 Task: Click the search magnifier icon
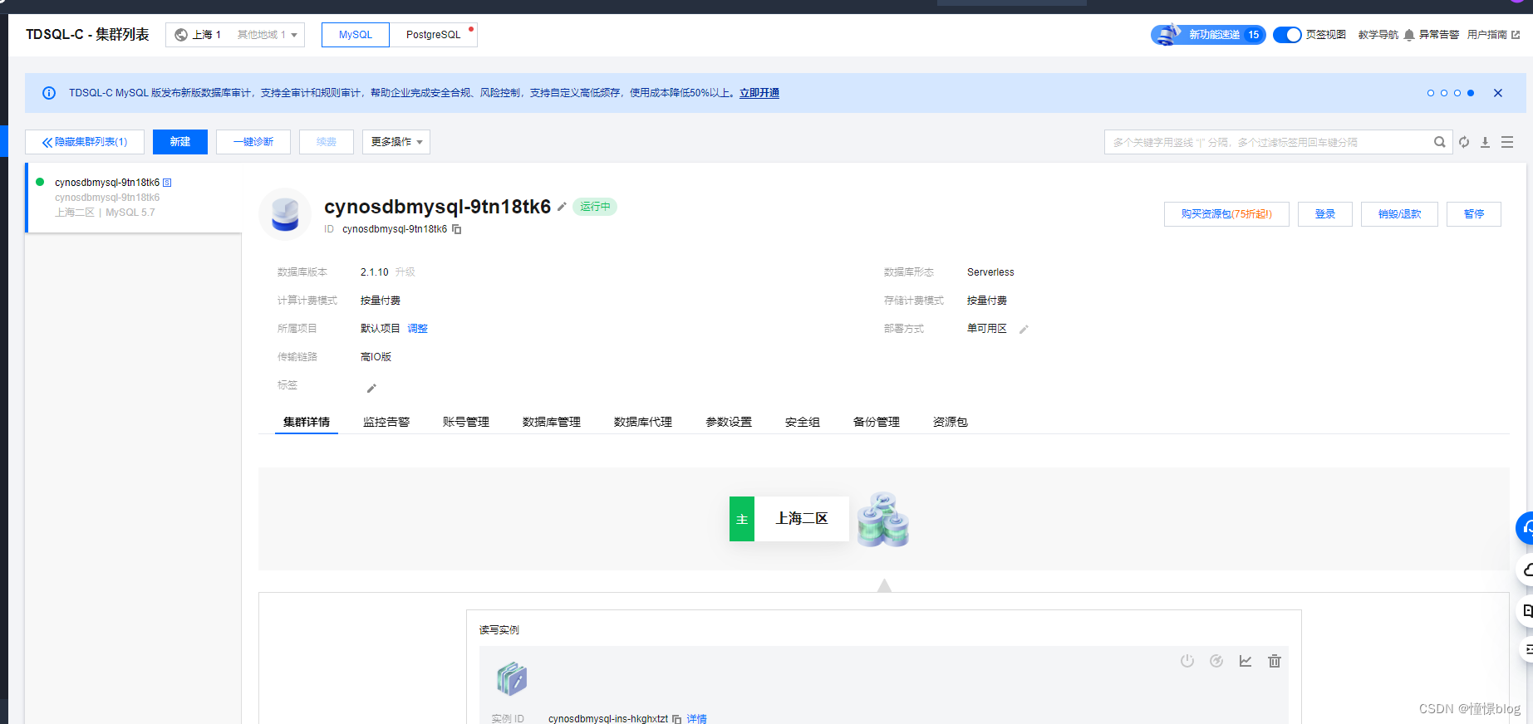(1439, 142)
